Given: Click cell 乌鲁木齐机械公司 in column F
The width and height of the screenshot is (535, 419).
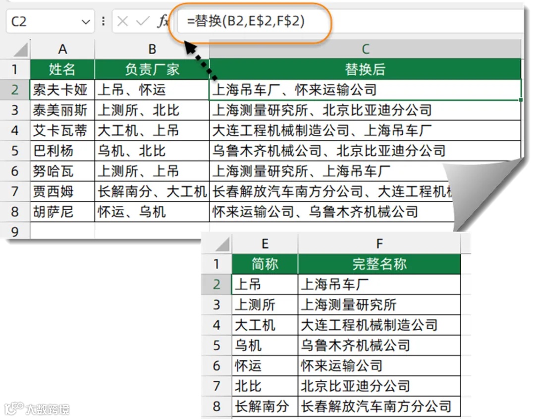Looking at the screenshot, I should (x=379, y=345).
